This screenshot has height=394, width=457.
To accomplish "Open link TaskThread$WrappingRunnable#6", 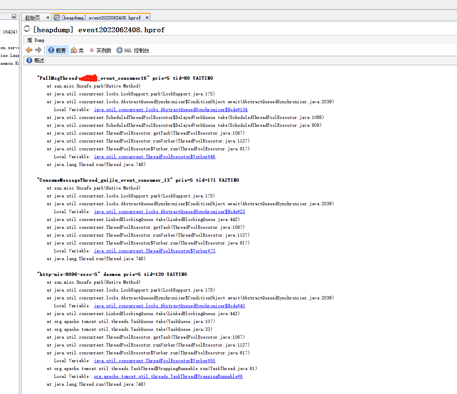I will pos(168,376).
